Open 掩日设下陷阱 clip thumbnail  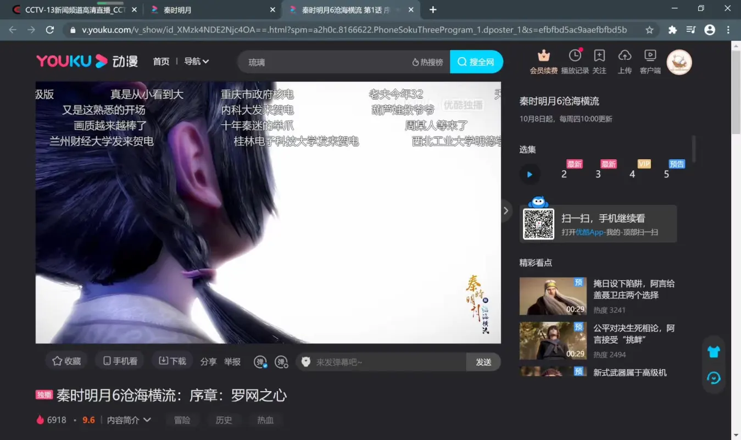tap(553, 296)
